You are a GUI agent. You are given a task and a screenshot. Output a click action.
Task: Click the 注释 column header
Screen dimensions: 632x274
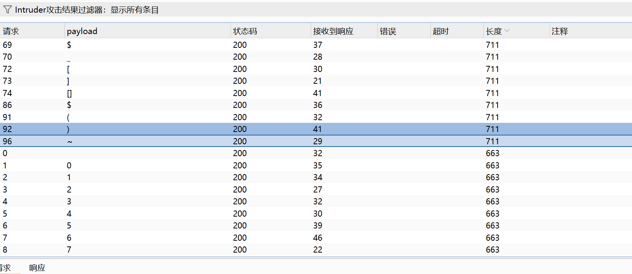[x=559, y=31]
